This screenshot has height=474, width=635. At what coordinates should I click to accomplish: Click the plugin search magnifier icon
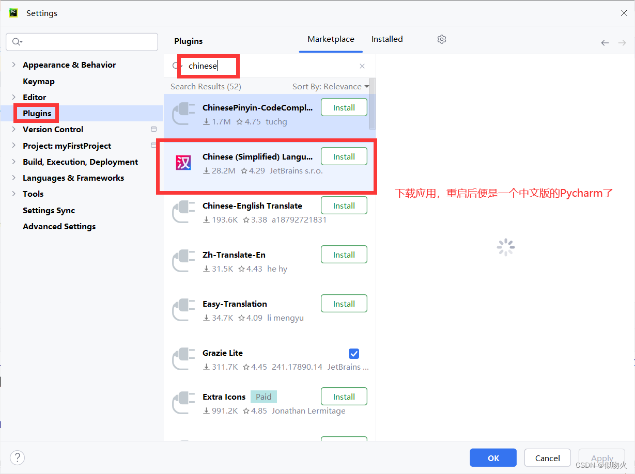(176, 66)
